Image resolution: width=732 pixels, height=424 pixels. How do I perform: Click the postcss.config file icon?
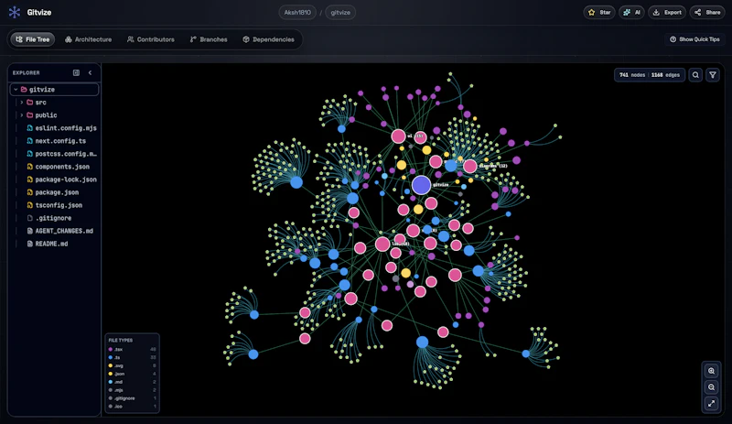click(x=30, y=153)
